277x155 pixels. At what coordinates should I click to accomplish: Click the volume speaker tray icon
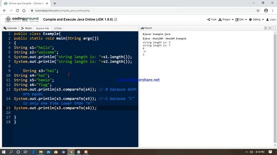pos(251,152)
